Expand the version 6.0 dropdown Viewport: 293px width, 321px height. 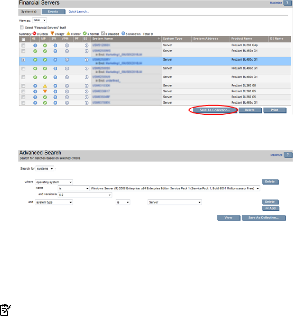[85, 195]
